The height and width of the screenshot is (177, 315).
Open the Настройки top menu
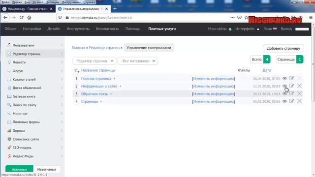[x=32, y=29]
